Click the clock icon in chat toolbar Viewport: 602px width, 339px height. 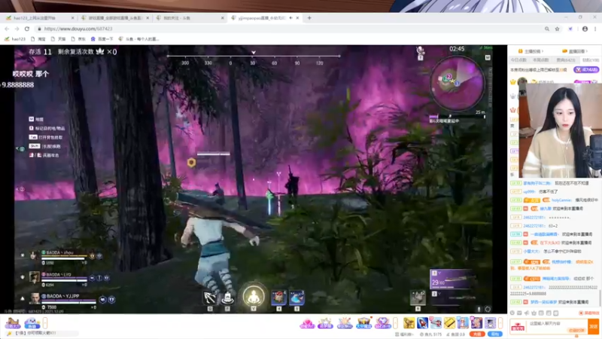(512, 313)
